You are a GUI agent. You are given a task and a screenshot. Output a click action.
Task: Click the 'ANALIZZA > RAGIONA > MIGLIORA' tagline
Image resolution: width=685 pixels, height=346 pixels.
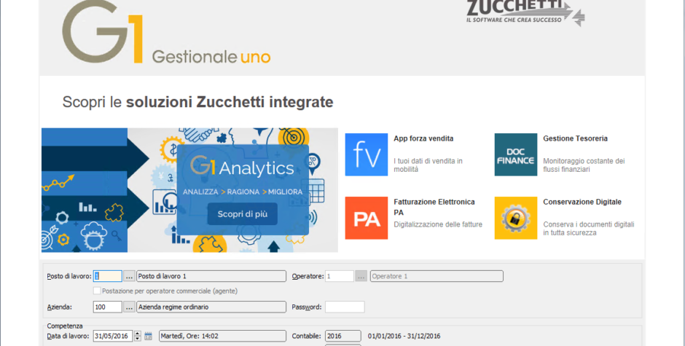pos(243,192)
